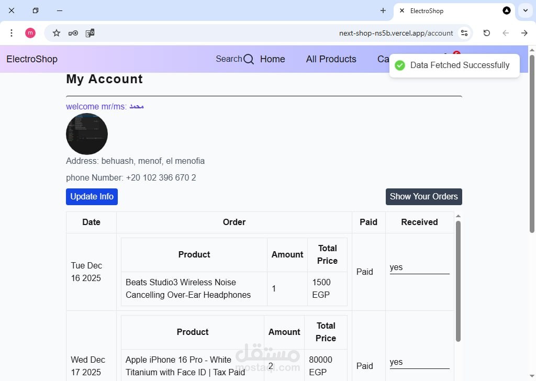Click the page vertical scrollbar thumb

(x=532, y=143)
